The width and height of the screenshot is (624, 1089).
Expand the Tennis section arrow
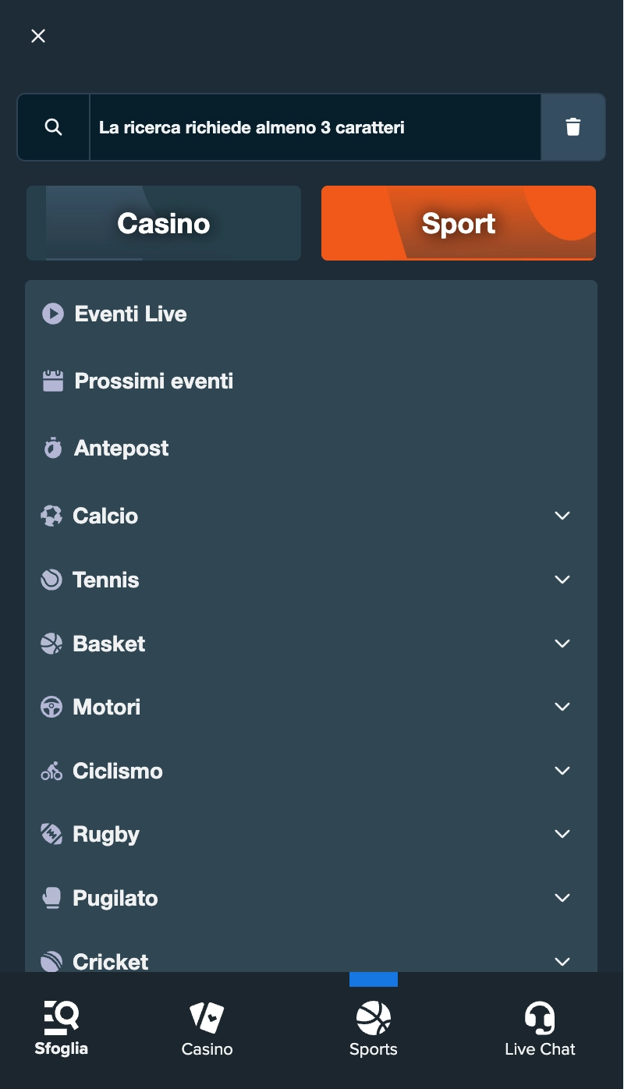[562, 580]
